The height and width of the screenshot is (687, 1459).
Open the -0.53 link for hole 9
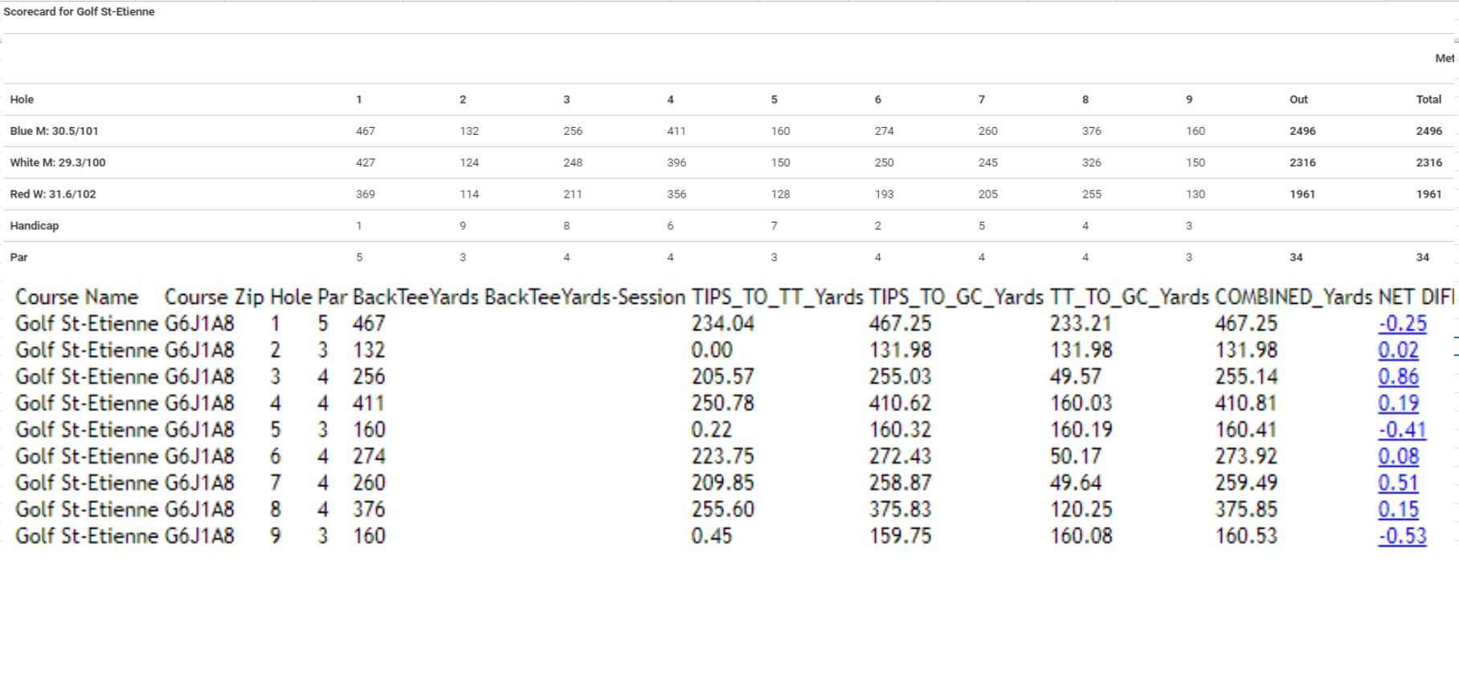point(1402,536)
